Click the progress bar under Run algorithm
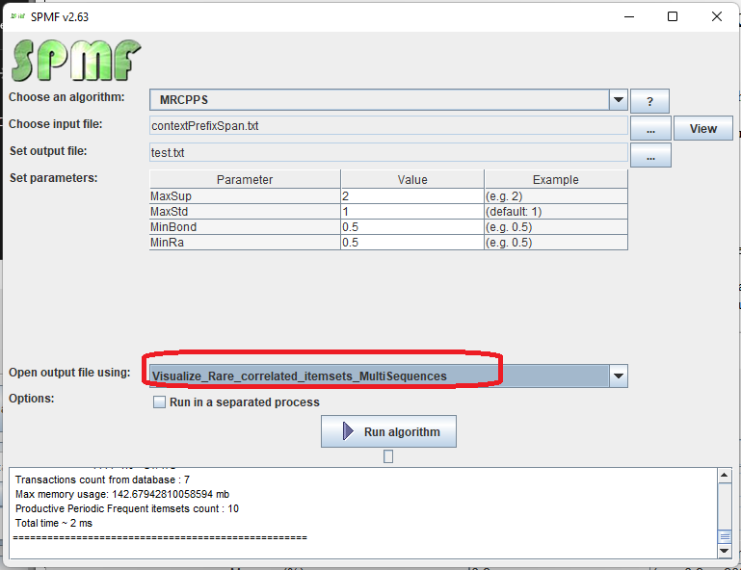Screen dimensions: 741x570 pos(388,456)
